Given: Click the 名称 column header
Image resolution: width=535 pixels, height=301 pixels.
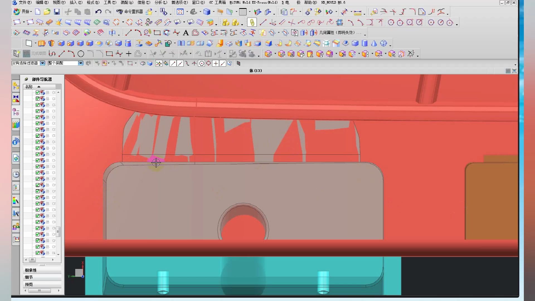Looking at the screenshot, I should click(x=29, y=87).
